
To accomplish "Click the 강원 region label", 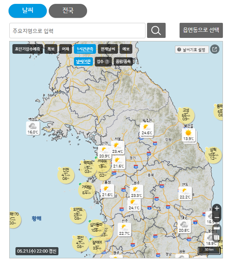I will pos(168,140).
